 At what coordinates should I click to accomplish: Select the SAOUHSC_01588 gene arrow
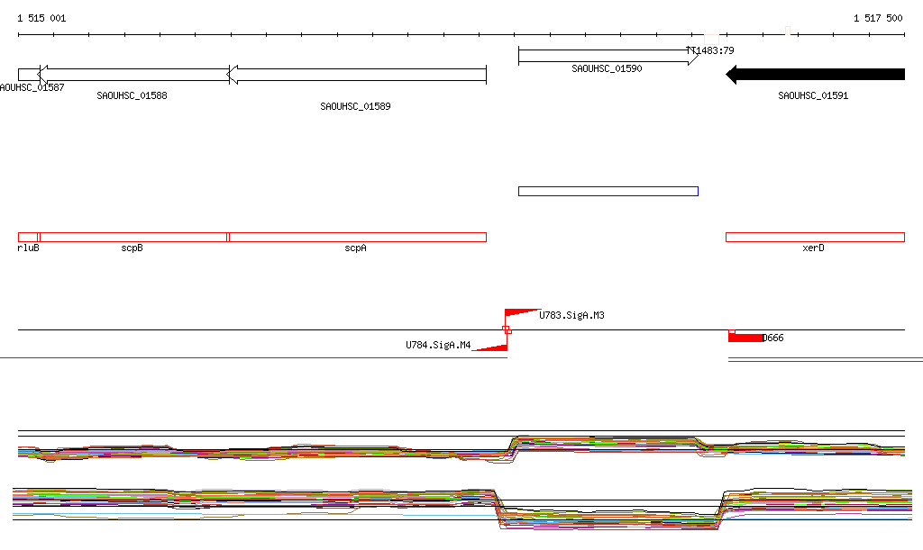[133, 75]
